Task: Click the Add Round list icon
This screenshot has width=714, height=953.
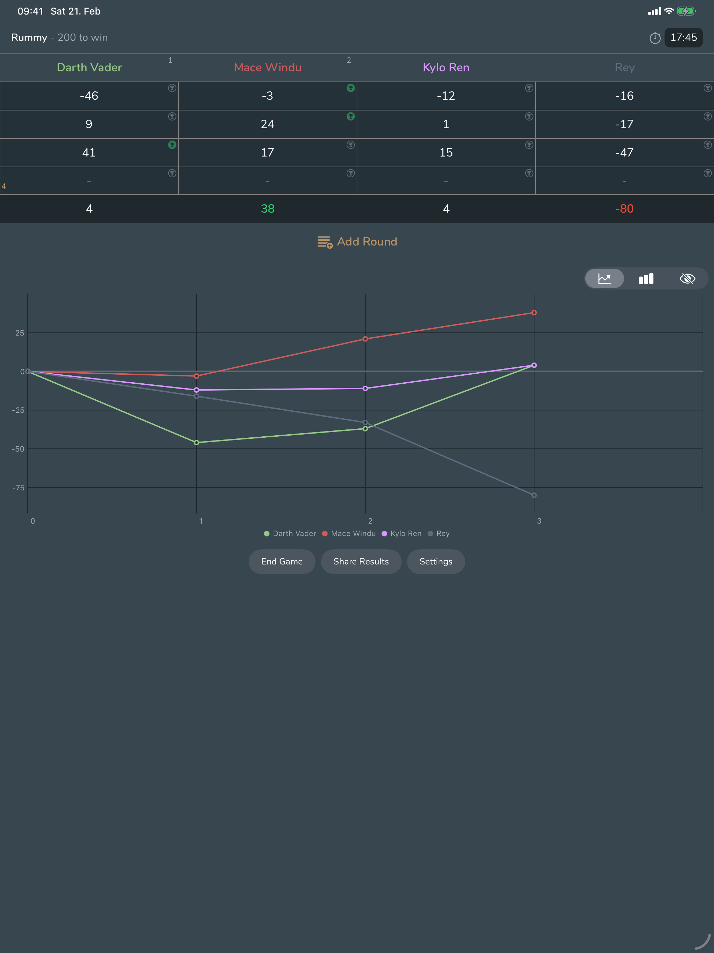Action: click(325, 242)
